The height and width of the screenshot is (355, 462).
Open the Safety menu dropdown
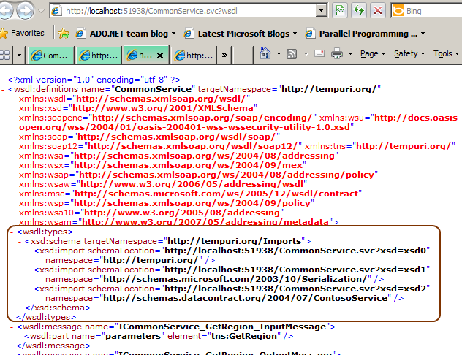(409, 54)
